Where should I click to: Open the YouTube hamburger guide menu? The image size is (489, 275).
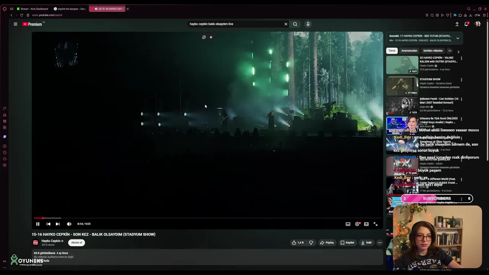(x=15, y=24)
